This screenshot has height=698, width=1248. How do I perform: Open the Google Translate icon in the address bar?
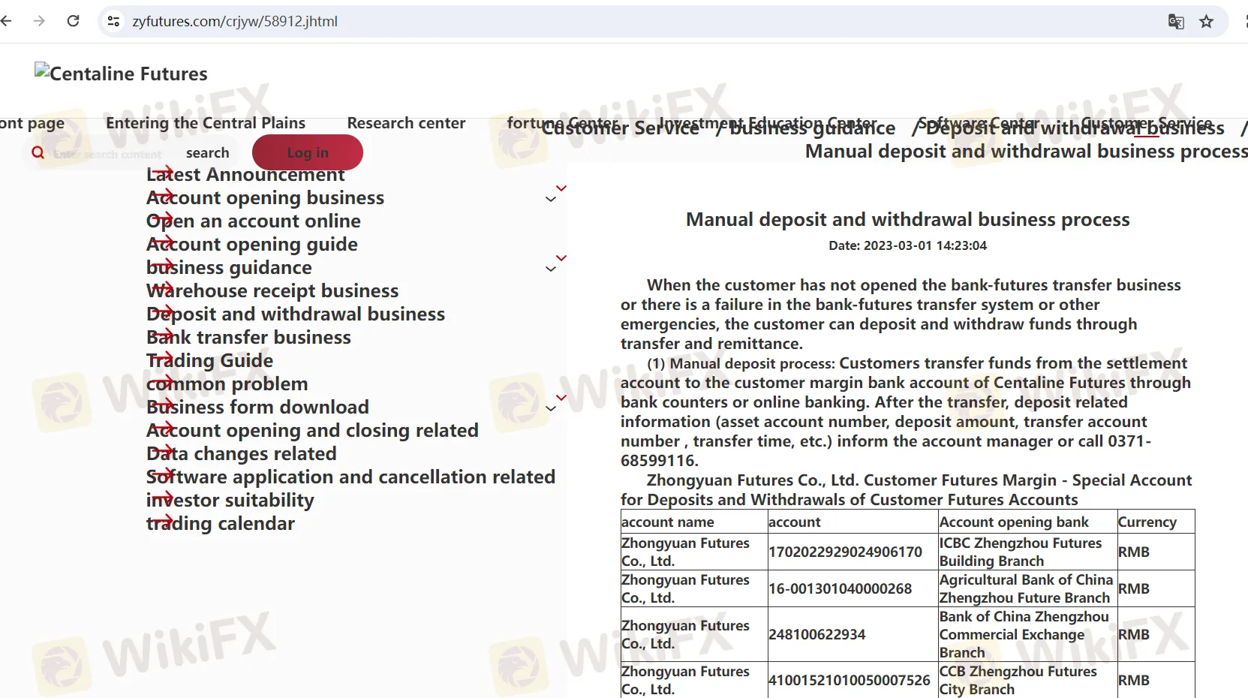coord(1176,21)
